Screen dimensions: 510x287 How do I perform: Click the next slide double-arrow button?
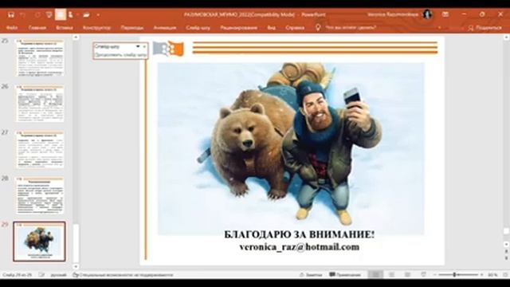(507, 258)
